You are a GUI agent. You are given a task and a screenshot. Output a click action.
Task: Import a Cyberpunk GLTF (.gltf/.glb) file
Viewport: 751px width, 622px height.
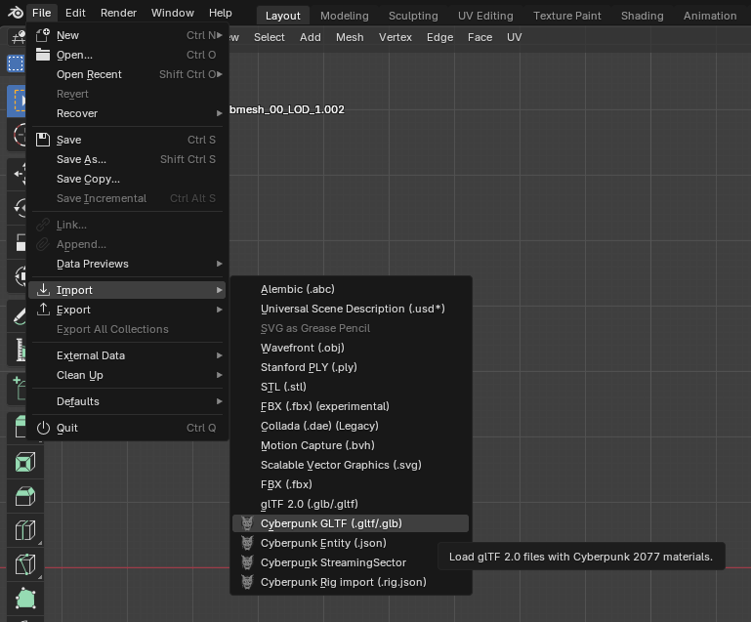(331, 523)
